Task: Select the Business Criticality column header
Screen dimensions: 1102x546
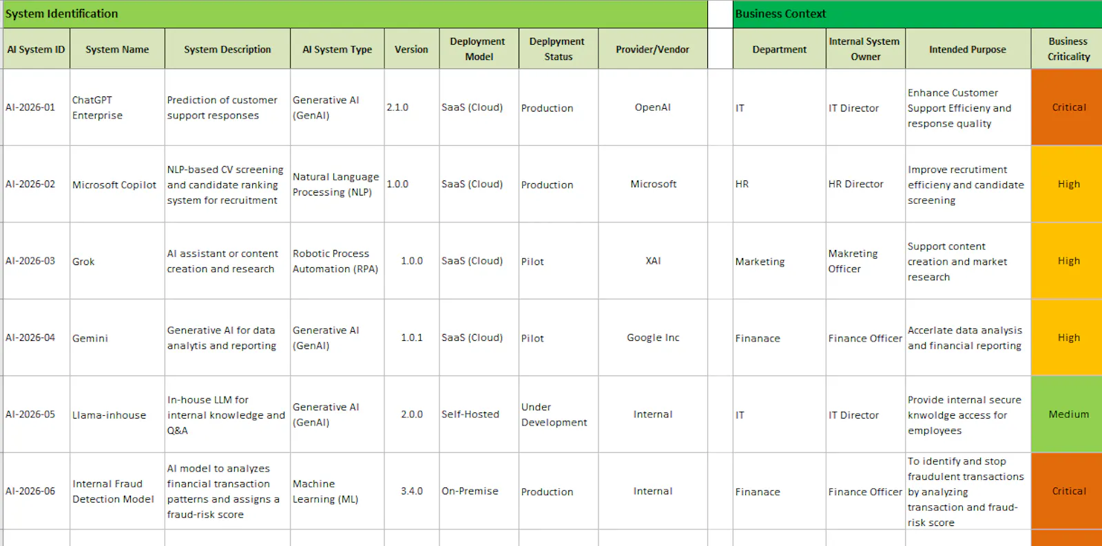Action: 1067,49
